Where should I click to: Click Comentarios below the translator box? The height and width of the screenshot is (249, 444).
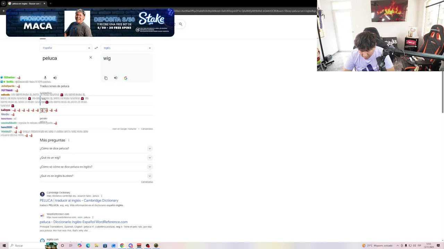pyautogui.click(x=147, y=129)
